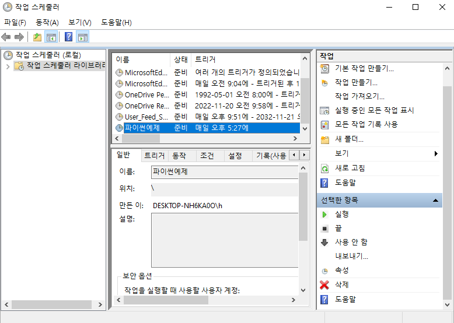This screenshot has width=454, height=323.
Task: Toggle the action pane toolbar icon
Action: [x=83, y=37]
